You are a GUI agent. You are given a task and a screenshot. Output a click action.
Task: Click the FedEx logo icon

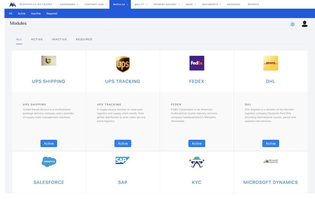197,63
